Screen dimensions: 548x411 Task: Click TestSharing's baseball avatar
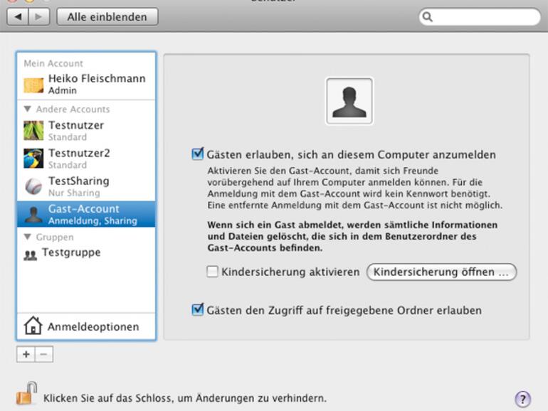(33, 186)
